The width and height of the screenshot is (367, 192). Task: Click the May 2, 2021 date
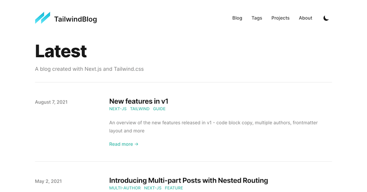[48, 181]
